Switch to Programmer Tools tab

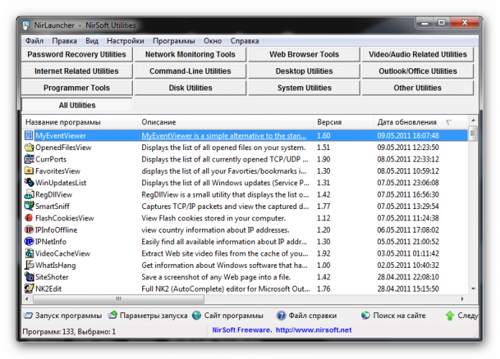pyautogui.click(x=77, y=88)
